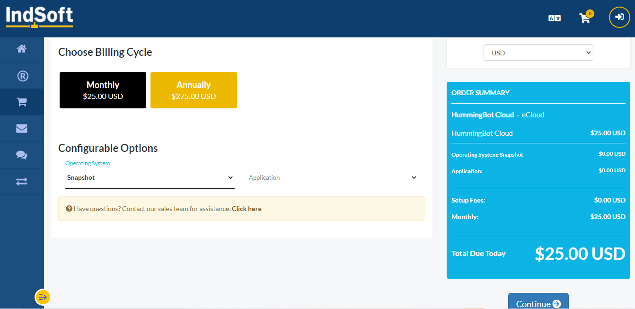Open the Operating System Snapshot dropdown
The image size is (635, 309).
[150, 178]
